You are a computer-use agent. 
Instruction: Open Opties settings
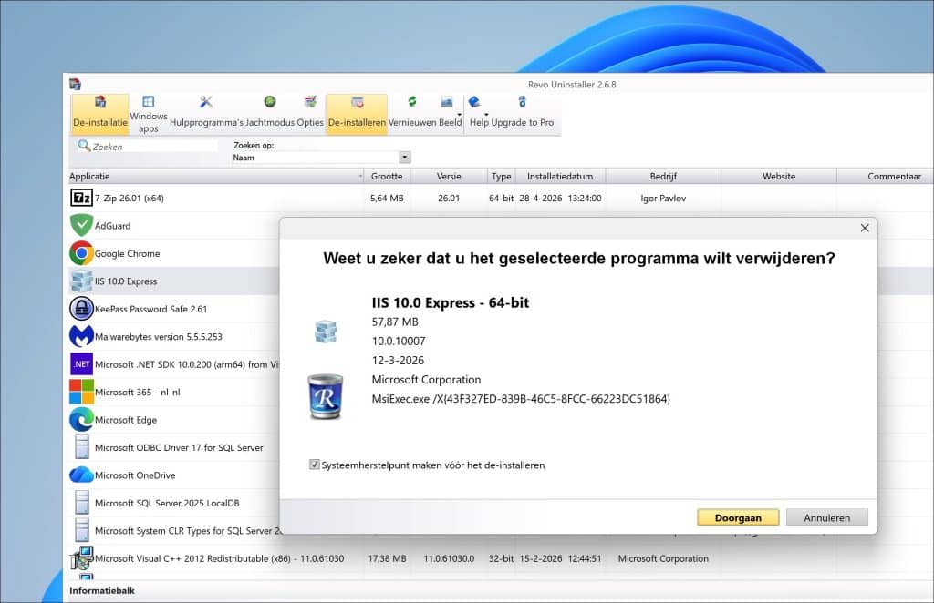(310, 114)
